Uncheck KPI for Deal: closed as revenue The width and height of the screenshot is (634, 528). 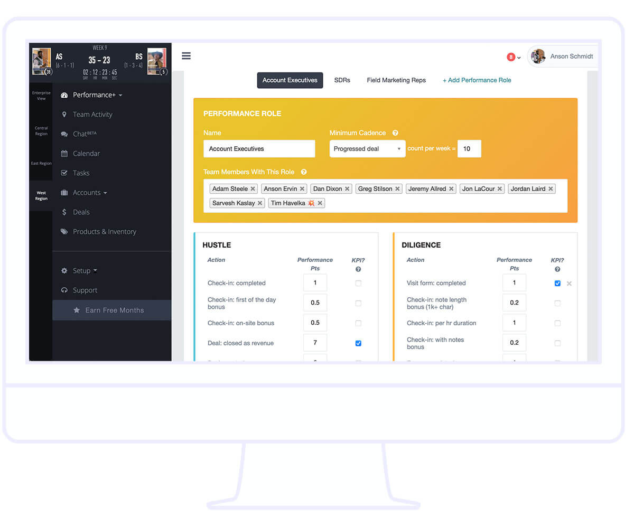[358, 343]
